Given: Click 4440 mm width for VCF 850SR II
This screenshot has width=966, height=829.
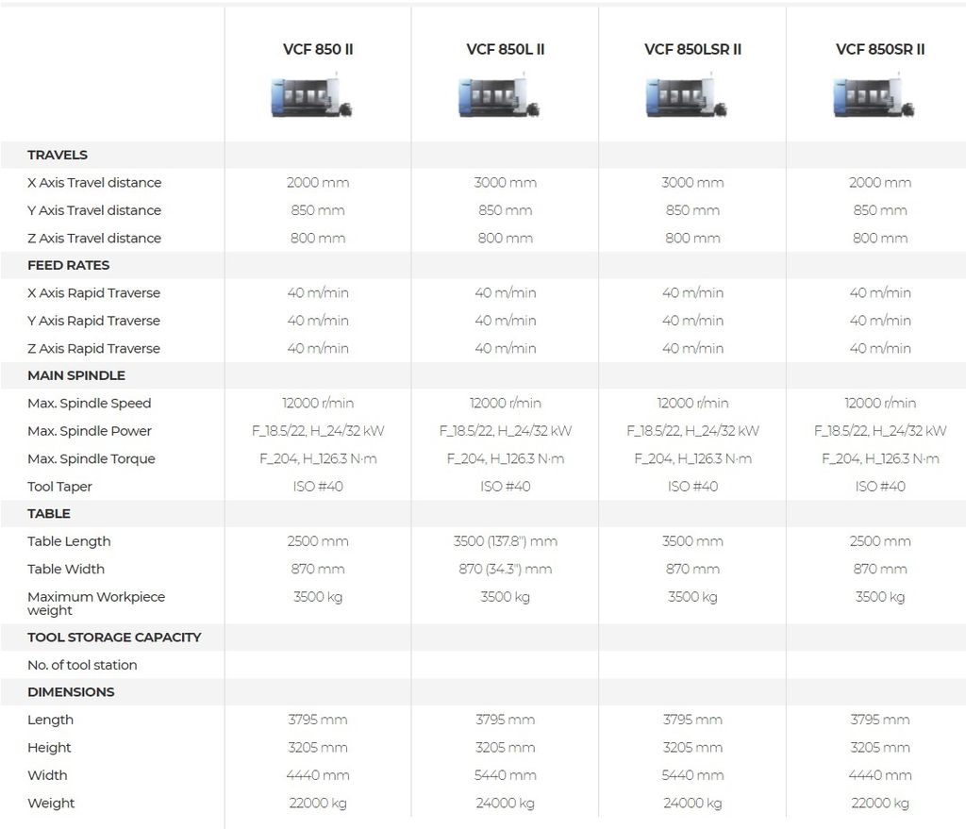Looking at the screenshot, I should (x=880, y=775).
